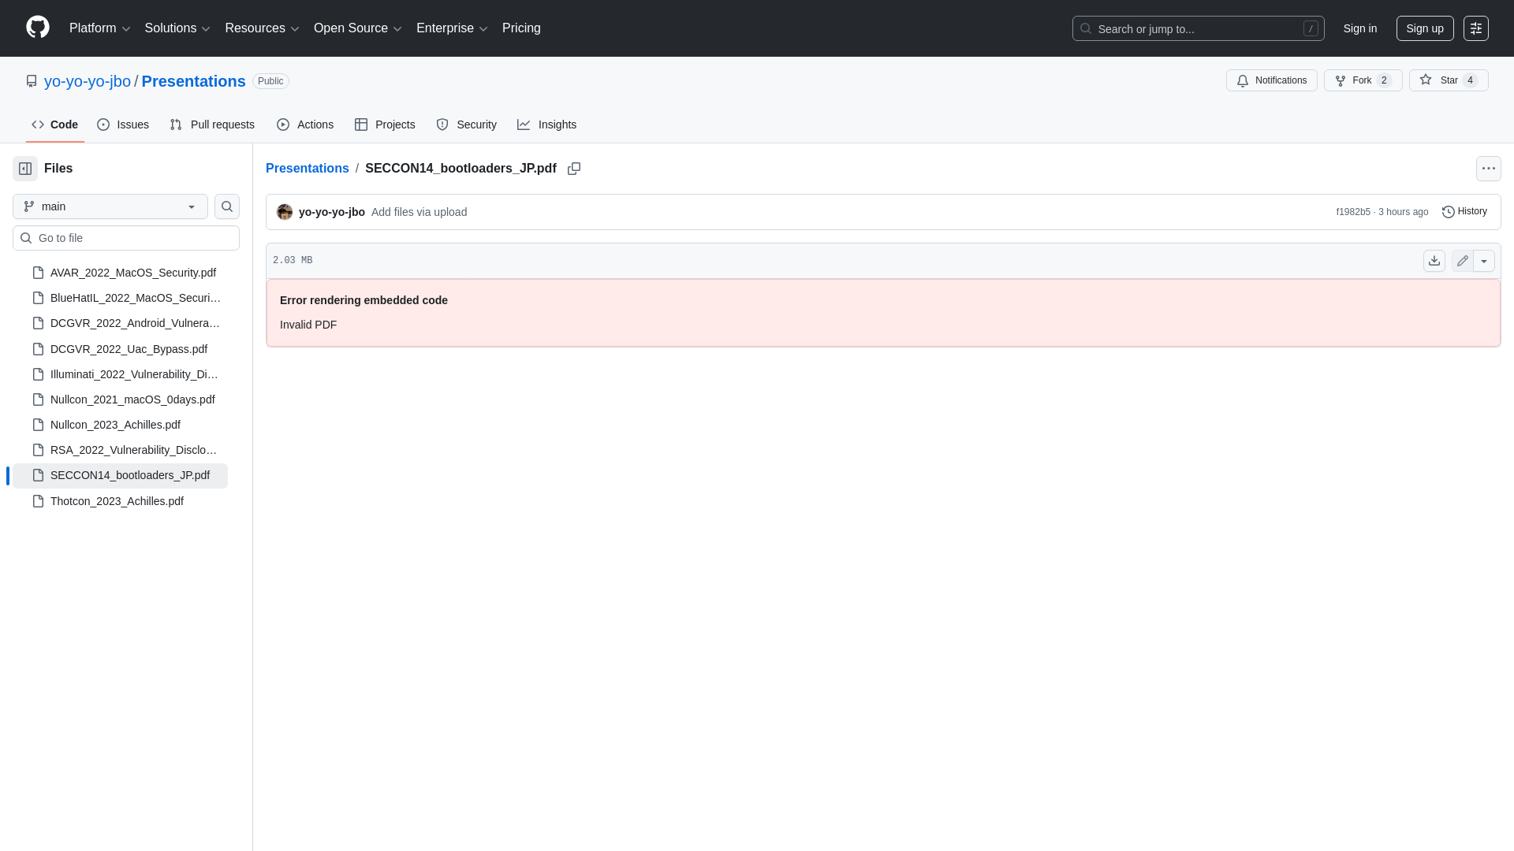Open the search this repository icon

coord(226,206)
